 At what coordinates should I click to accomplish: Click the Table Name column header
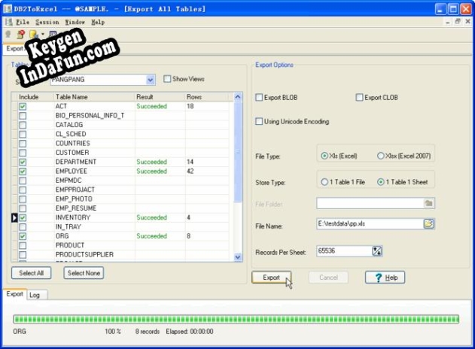coord(94,97)
